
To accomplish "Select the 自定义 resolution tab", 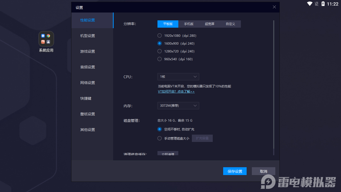I will coord(230,24).
